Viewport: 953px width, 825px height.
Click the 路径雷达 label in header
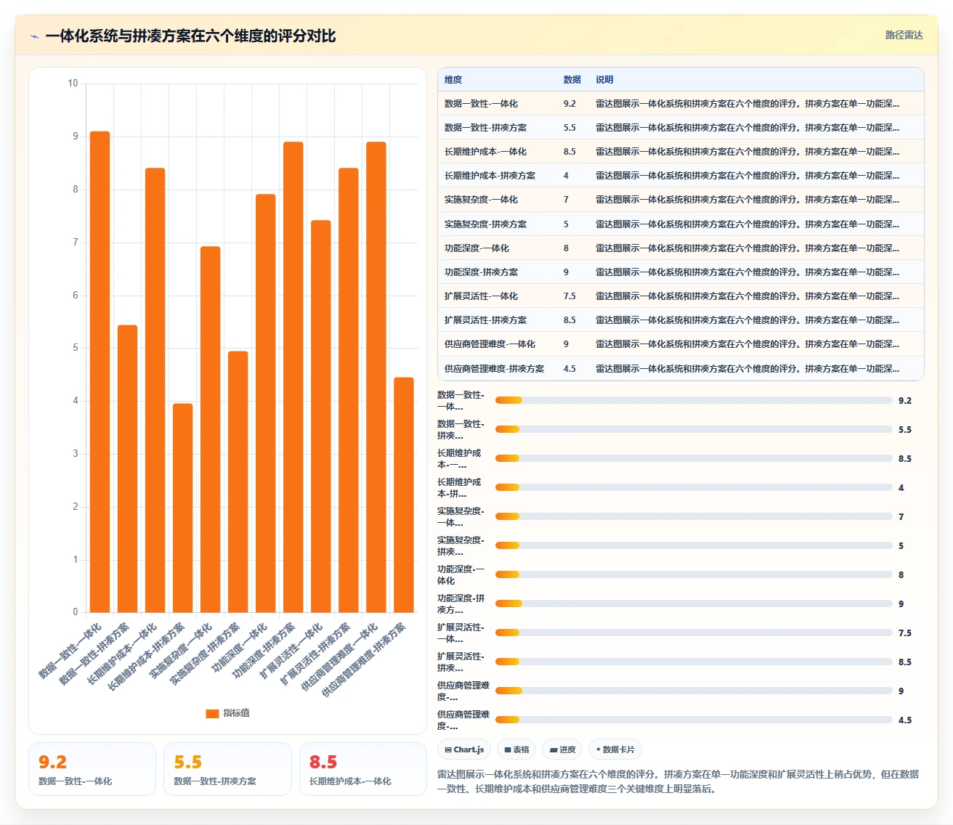click(x=904, y=35)
